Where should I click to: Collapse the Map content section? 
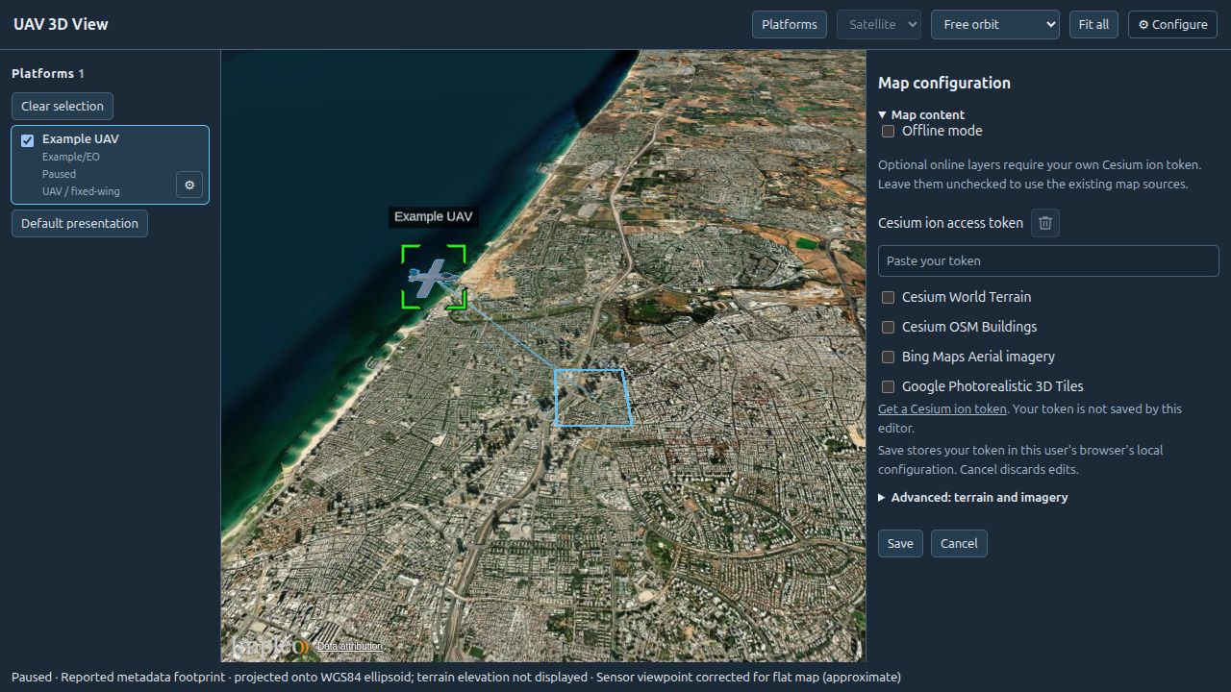(921, 114)
